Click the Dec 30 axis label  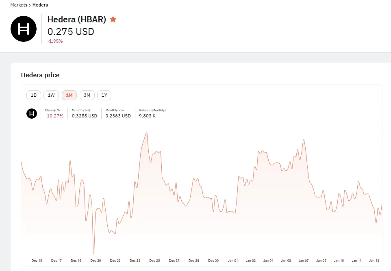(x=213, y=260)
